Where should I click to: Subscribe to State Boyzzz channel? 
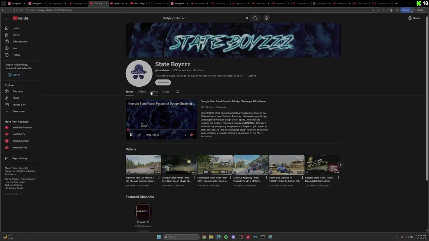(163, 82)
